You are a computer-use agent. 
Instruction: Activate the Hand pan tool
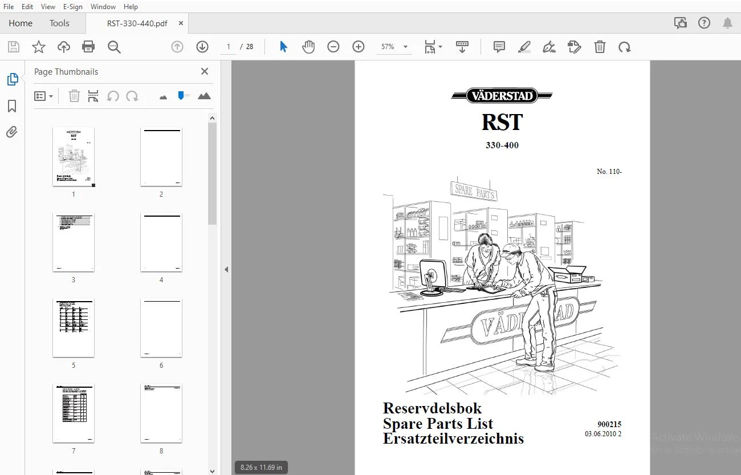pyautogui.click(x=308, y=47)
